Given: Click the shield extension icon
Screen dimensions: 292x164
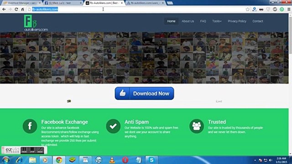Looking at the screenshot, I should [268, 9].
